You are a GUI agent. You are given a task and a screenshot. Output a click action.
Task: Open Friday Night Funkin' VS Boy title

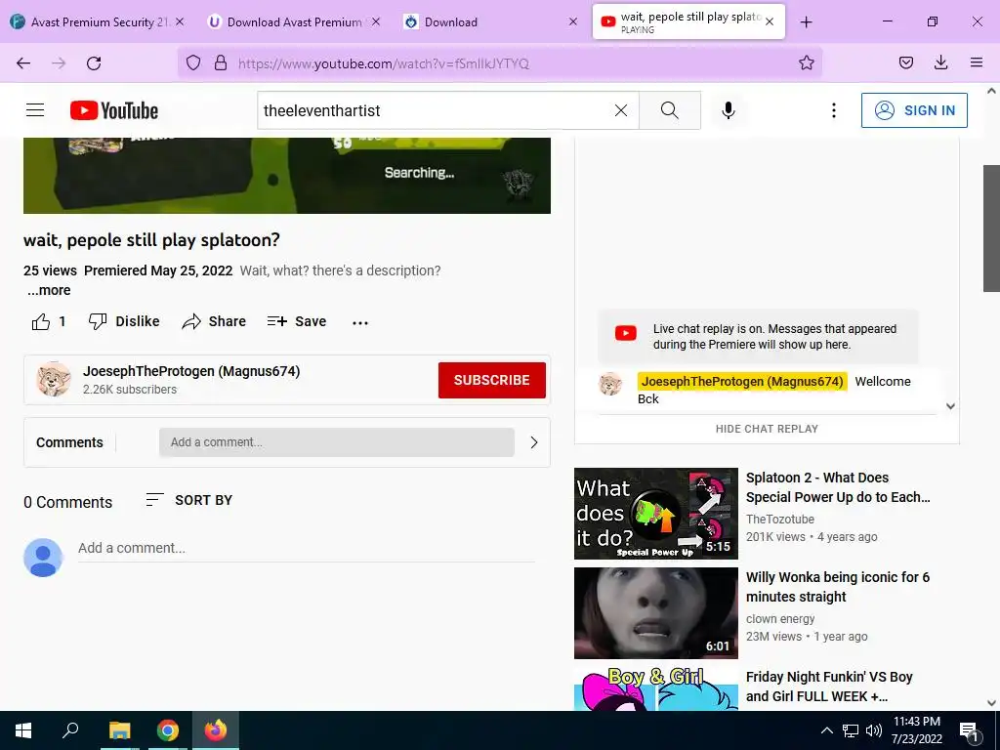(x=829, y=687)
